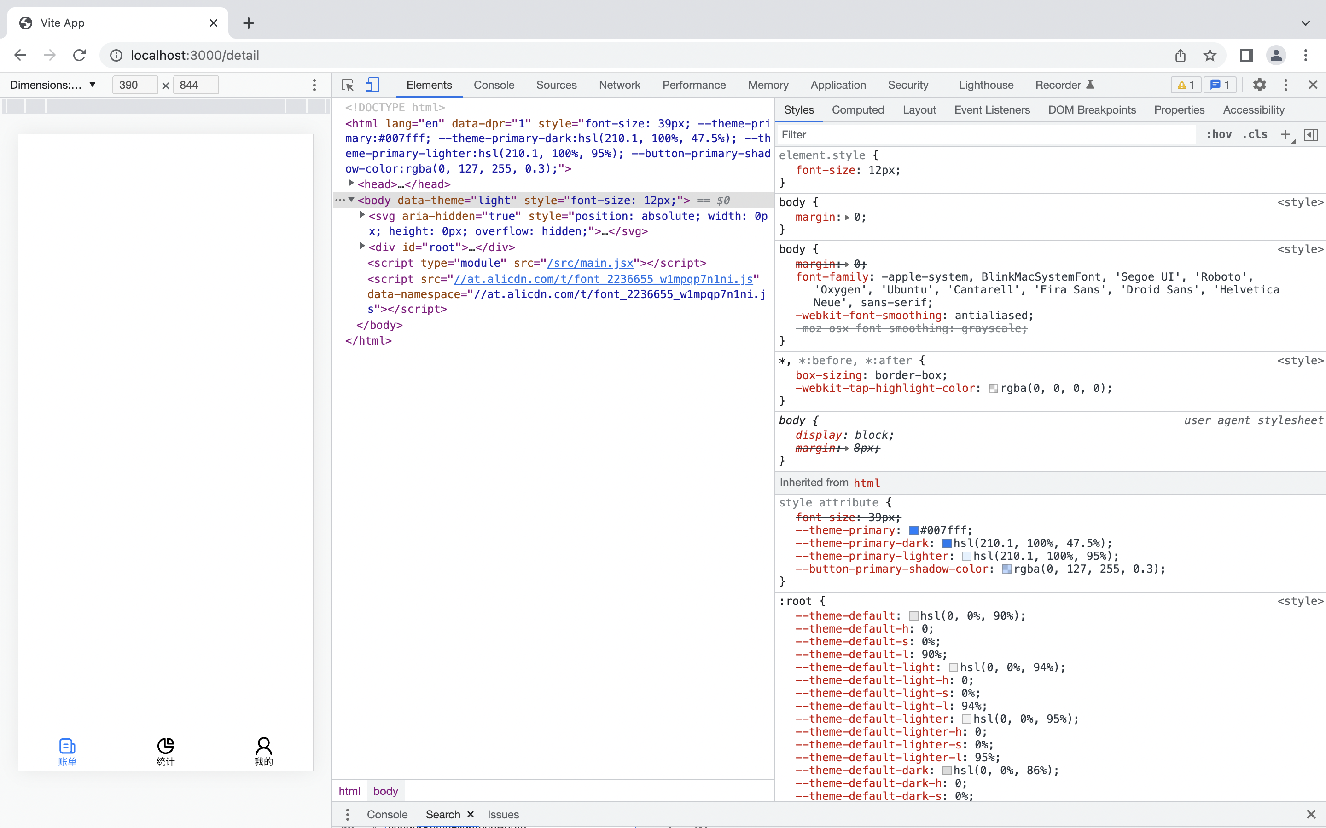
Task: Open the Application tab
Action: coord(838,85)
